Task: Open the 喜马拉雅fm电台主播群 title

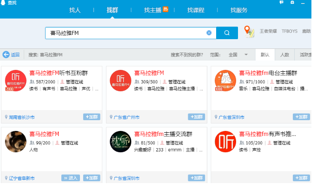Action: coord(268,73)
